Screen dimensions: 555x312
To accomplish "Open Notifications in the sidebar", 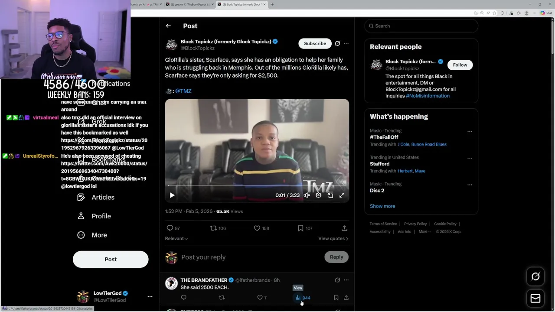I will (x=111, y=84).
